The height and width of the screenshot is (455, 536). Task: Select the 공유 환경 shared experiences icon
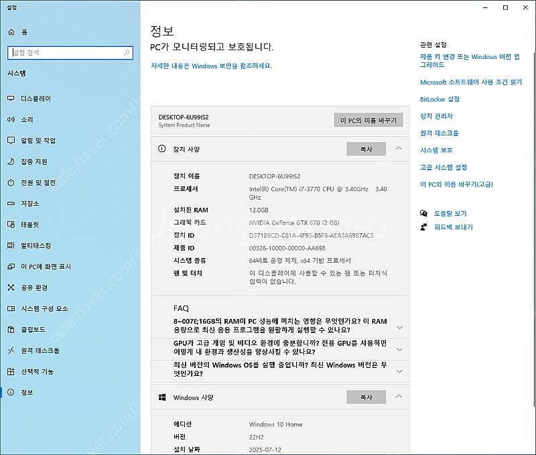point(11,287)
